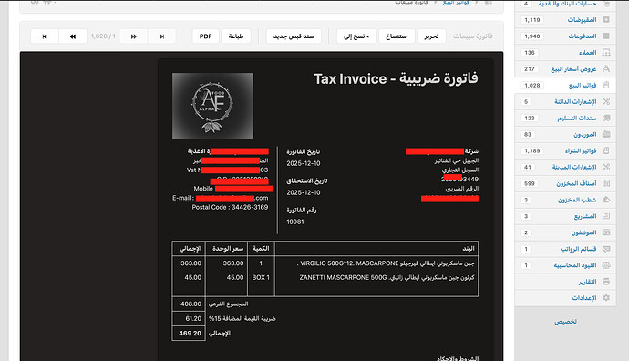
Task: Open the الإعدادات settings gear icon
Action: (606, 298)
